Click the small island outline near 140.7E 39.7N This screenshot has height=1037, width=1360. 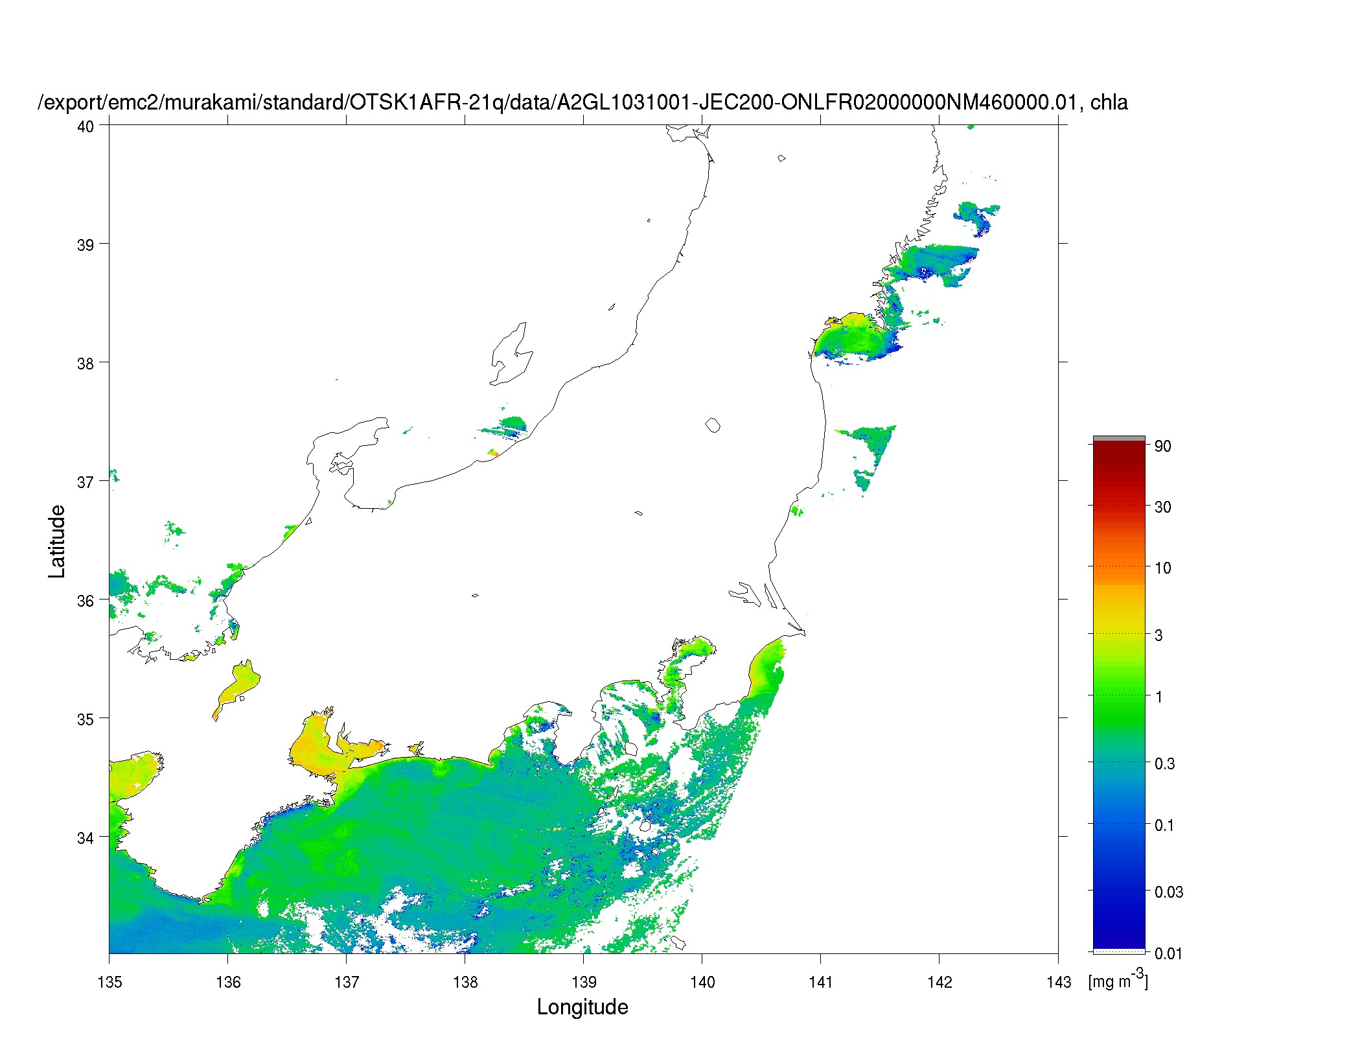781,158
